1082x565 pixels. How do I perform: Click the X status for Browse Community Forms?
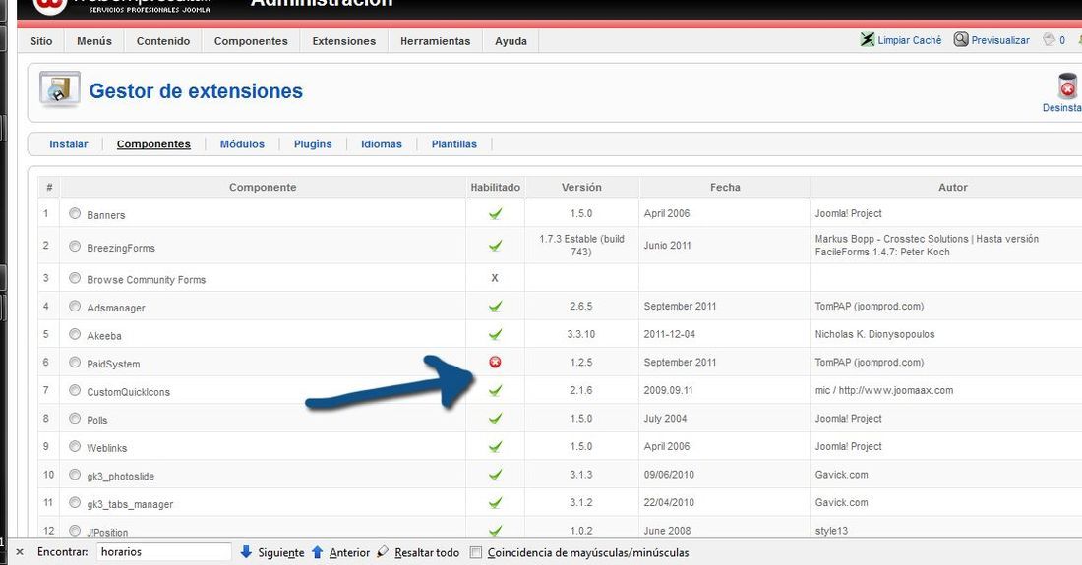coord(494,278)
